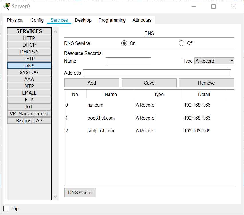The image size is (244, 215).
Task: Maximize the Server0 window
Action: pyautogui.click(x=213, y=6)
